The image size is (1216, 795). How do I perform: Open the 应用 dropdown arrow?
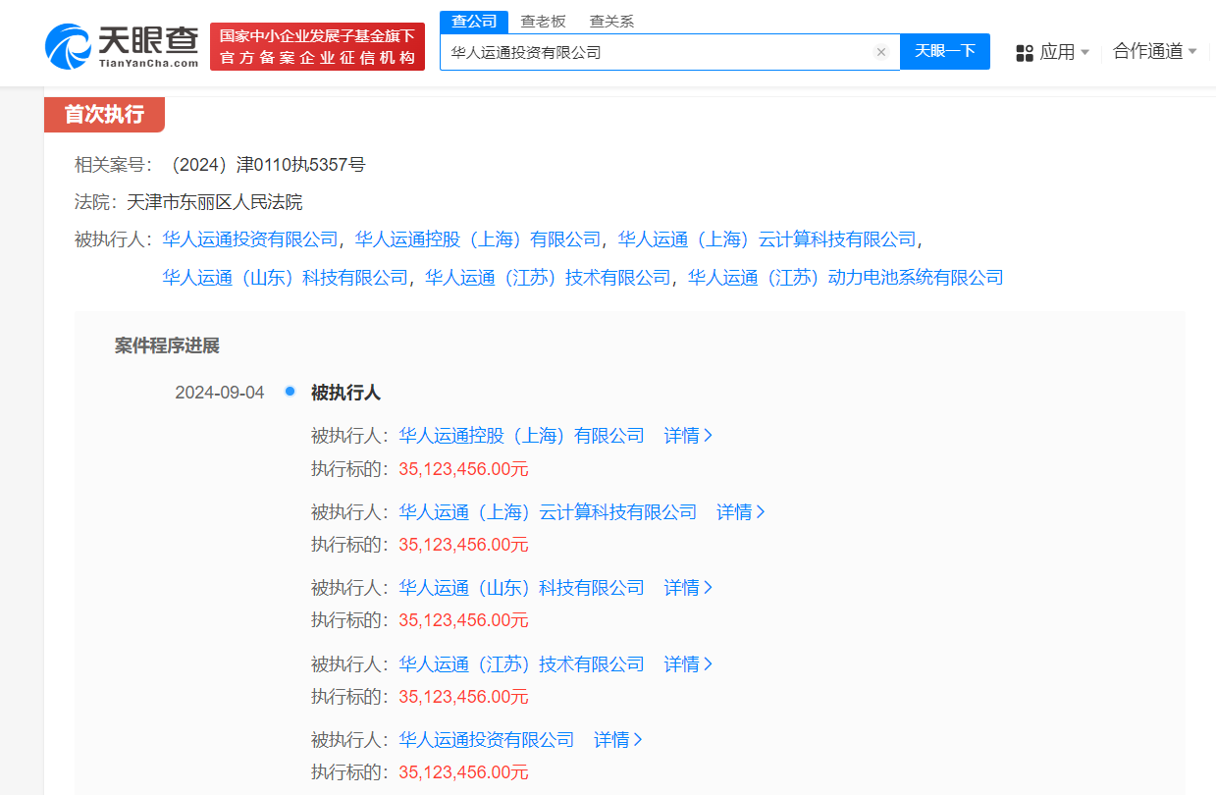point(1084,54)
